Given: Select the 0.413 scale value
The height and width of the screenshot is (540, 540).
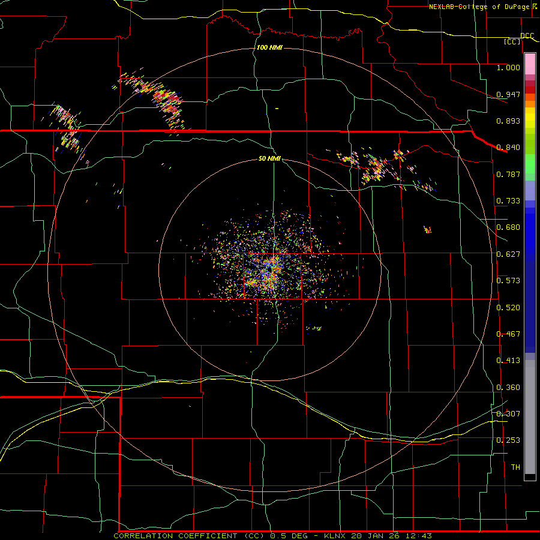Looking at the screenshot, I should pos(508,361).
